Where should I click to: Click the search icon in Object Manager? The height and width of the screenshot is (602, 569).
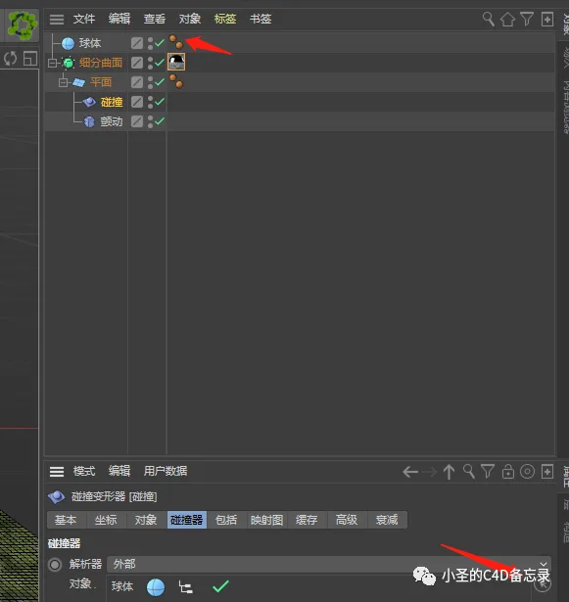point(489,19)
